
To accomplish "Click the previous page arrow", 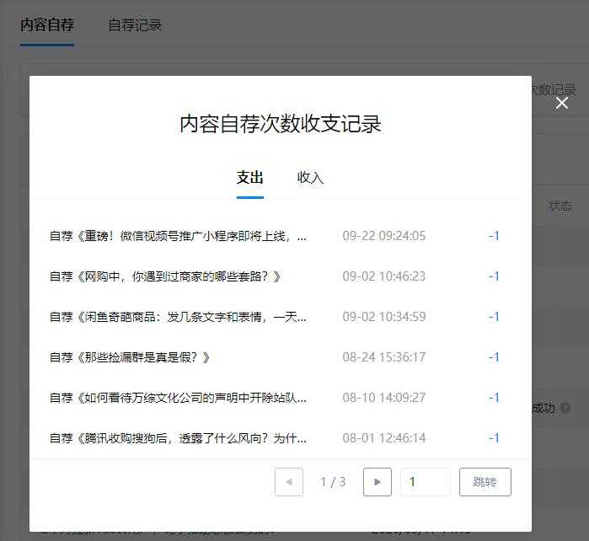I will pos(289,482).
